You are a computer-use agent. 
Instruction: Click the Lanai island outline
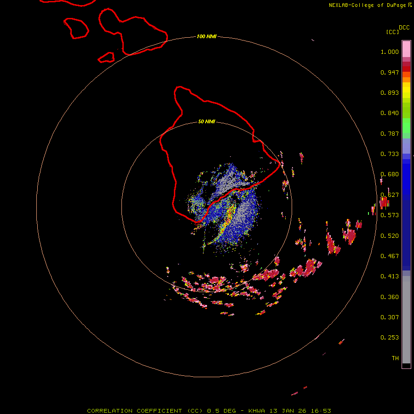(x=76, y=28)
